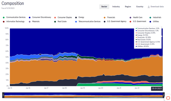This screenshot has width=171, height=101.
Task: Click the Consumer Staples legend label
Action: click(x=65, y=17)
